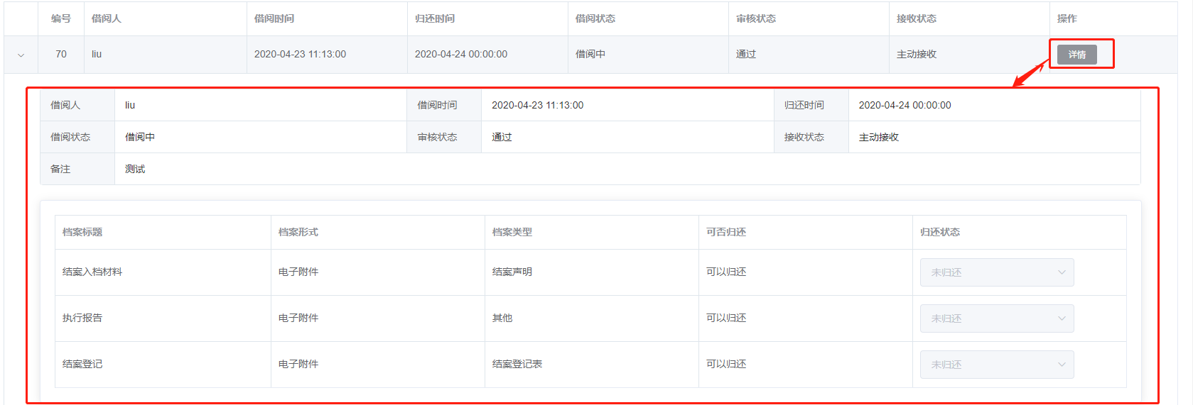Click 主动接收 in the top table row
1193x405 pixels.
pos(917,54)
